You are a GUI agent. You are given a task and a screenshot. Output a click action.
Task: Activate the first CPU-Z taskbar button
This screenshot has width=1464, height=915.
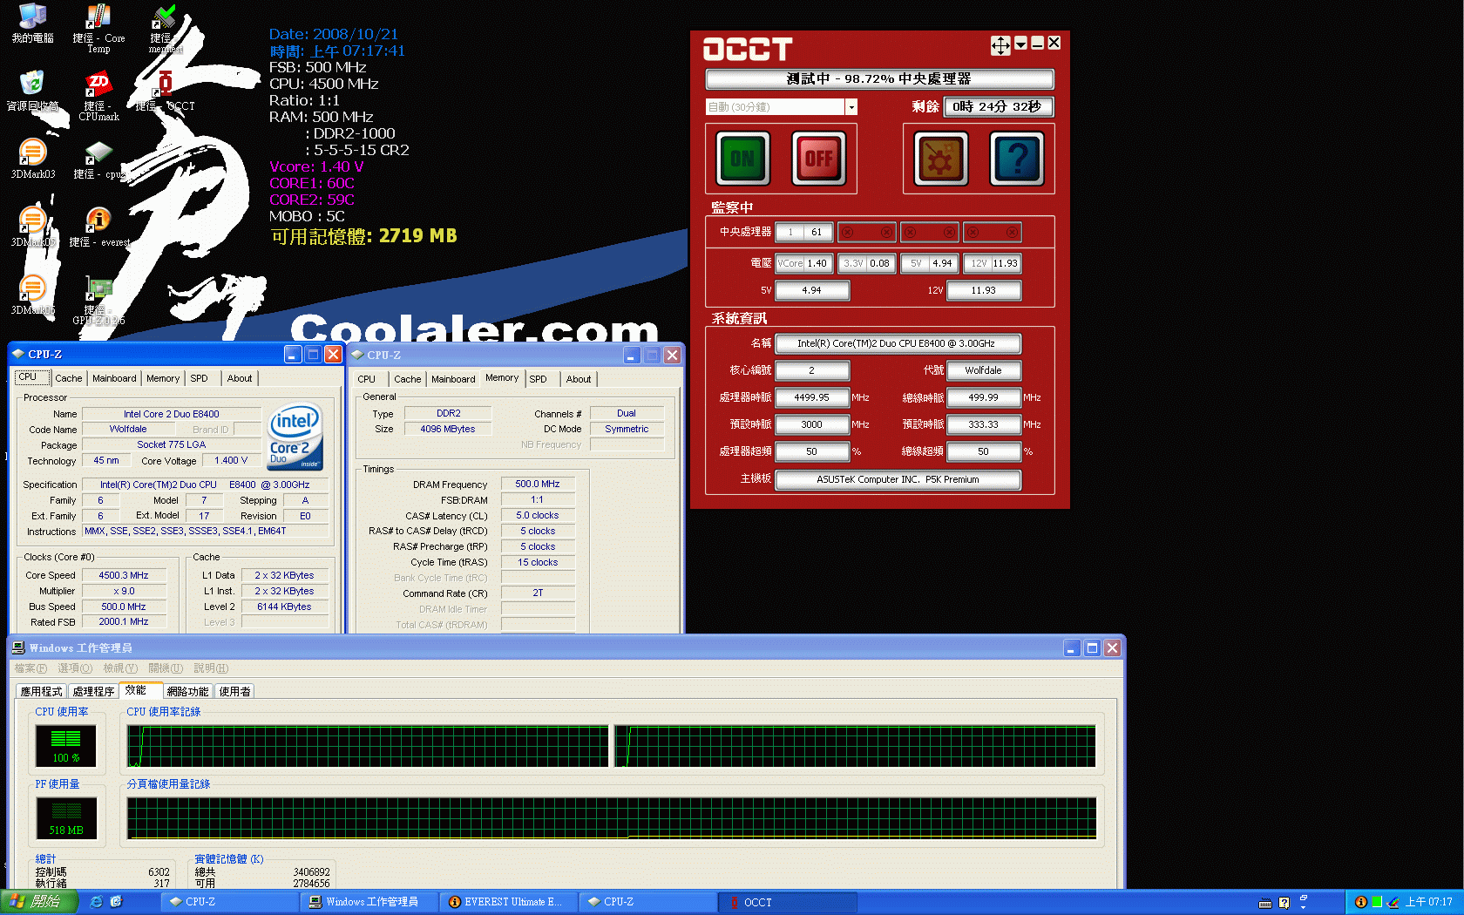click(229, 902)
